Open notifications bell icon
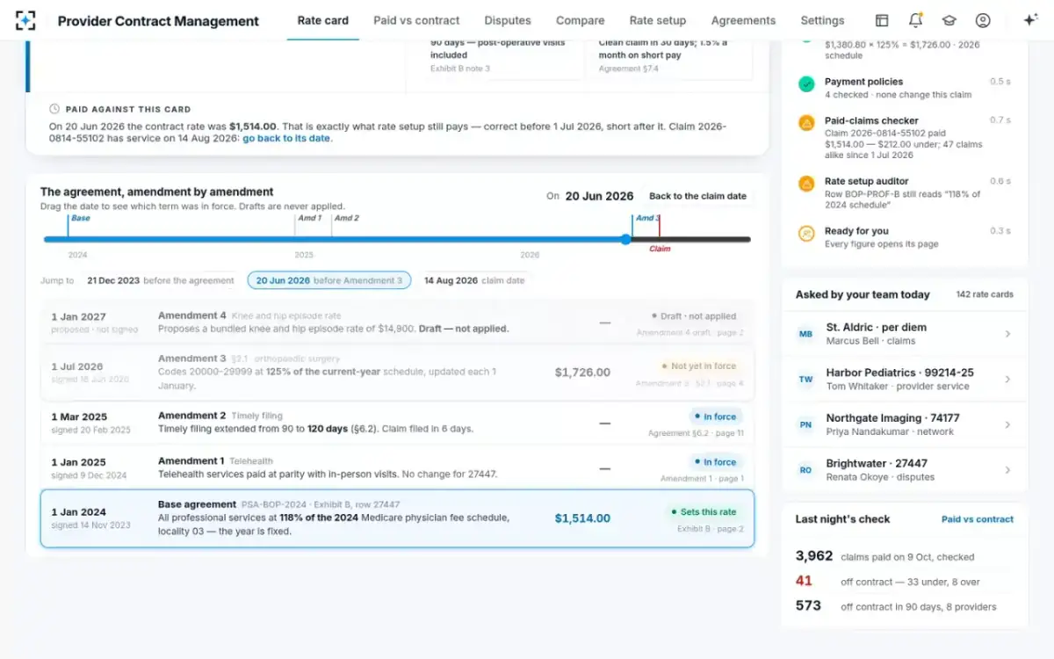Image resolution: width=1054 pixels, height=659 pixels. (x=915, y=20)
